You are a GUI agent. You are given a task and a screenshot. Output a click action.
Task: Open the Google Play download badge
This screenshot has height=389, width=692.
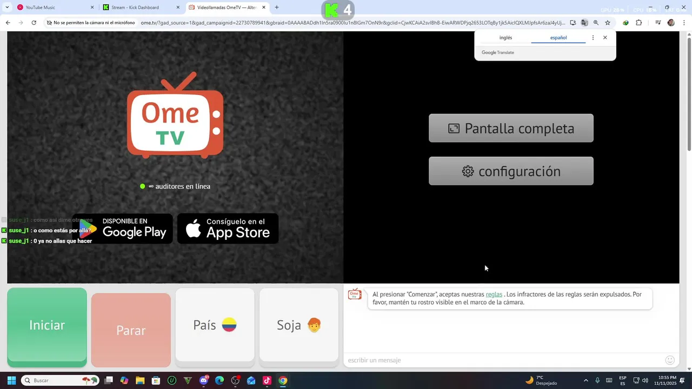[122, 229]
